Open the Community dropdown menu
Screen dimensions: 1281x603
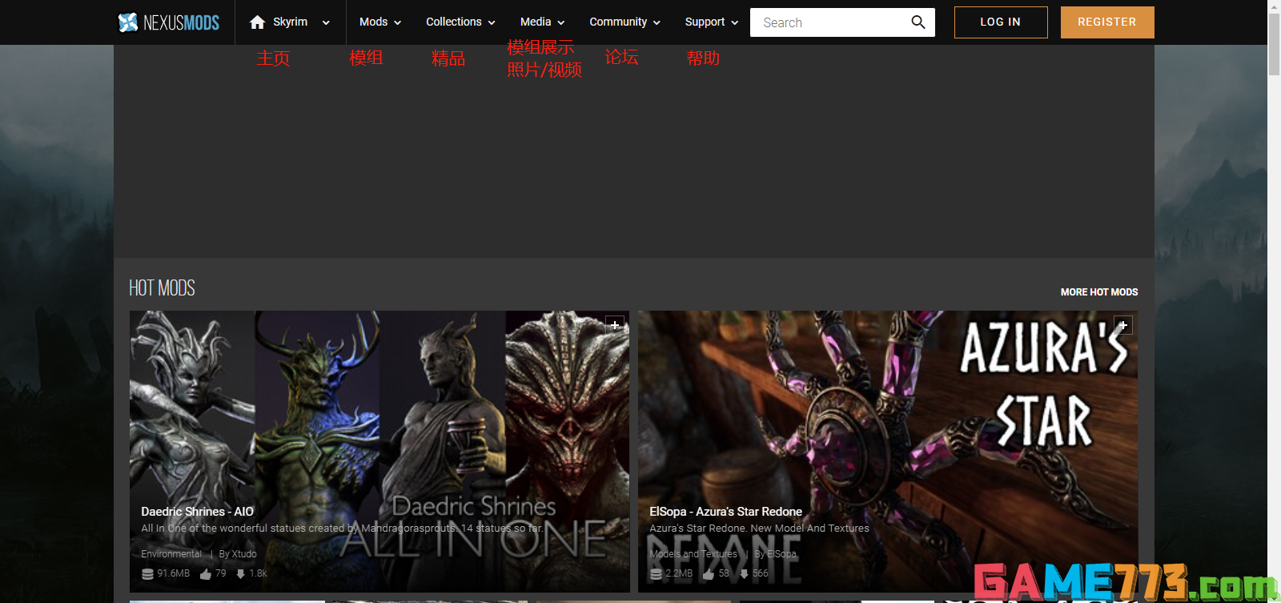(x=625, y=22)
